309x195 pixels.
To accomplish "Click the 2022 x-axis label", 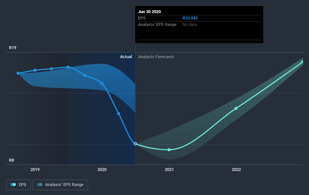I will [236, 169].
